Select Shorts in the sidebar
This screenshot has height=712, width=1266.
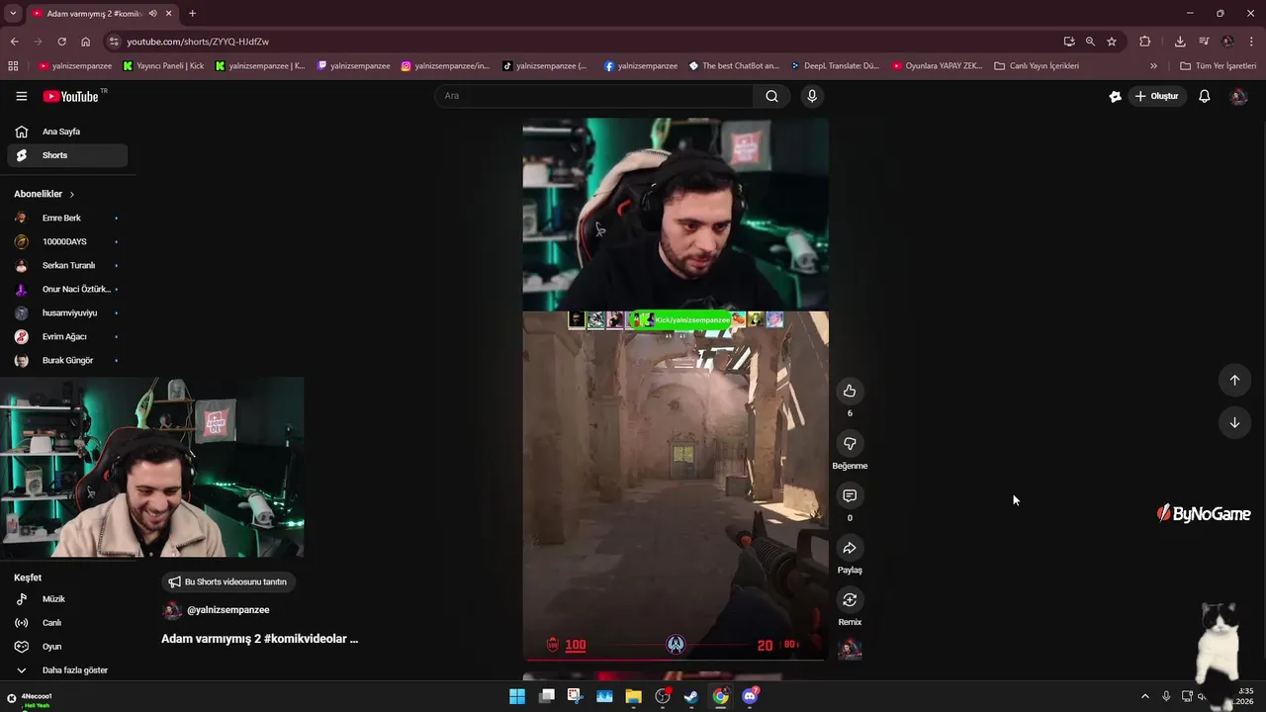point(67,155)
